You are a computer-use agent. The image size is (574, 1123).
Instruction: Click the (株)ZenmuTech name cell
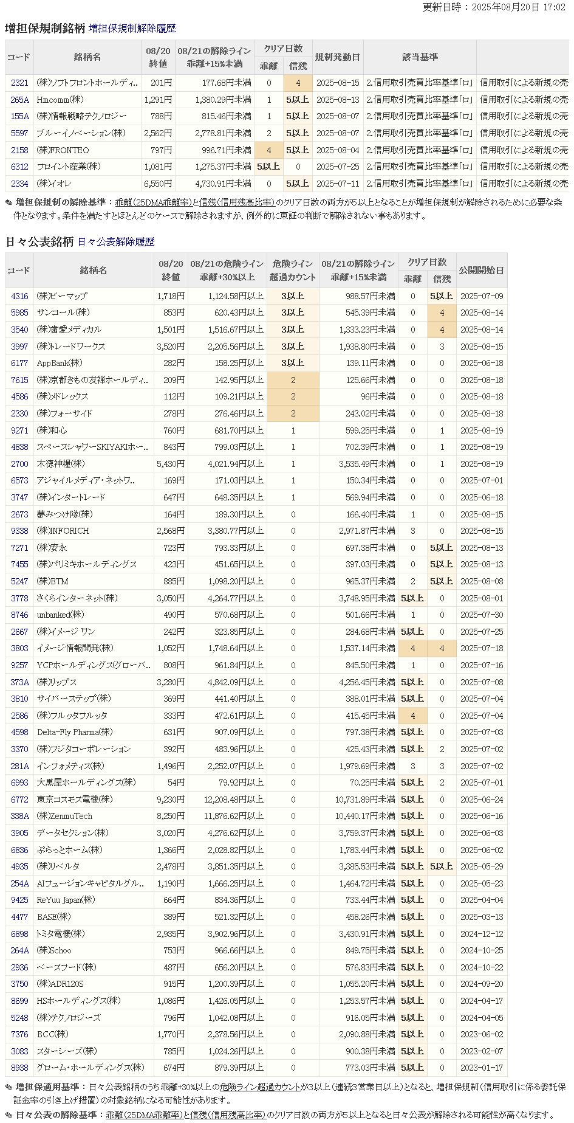point(93,816)
